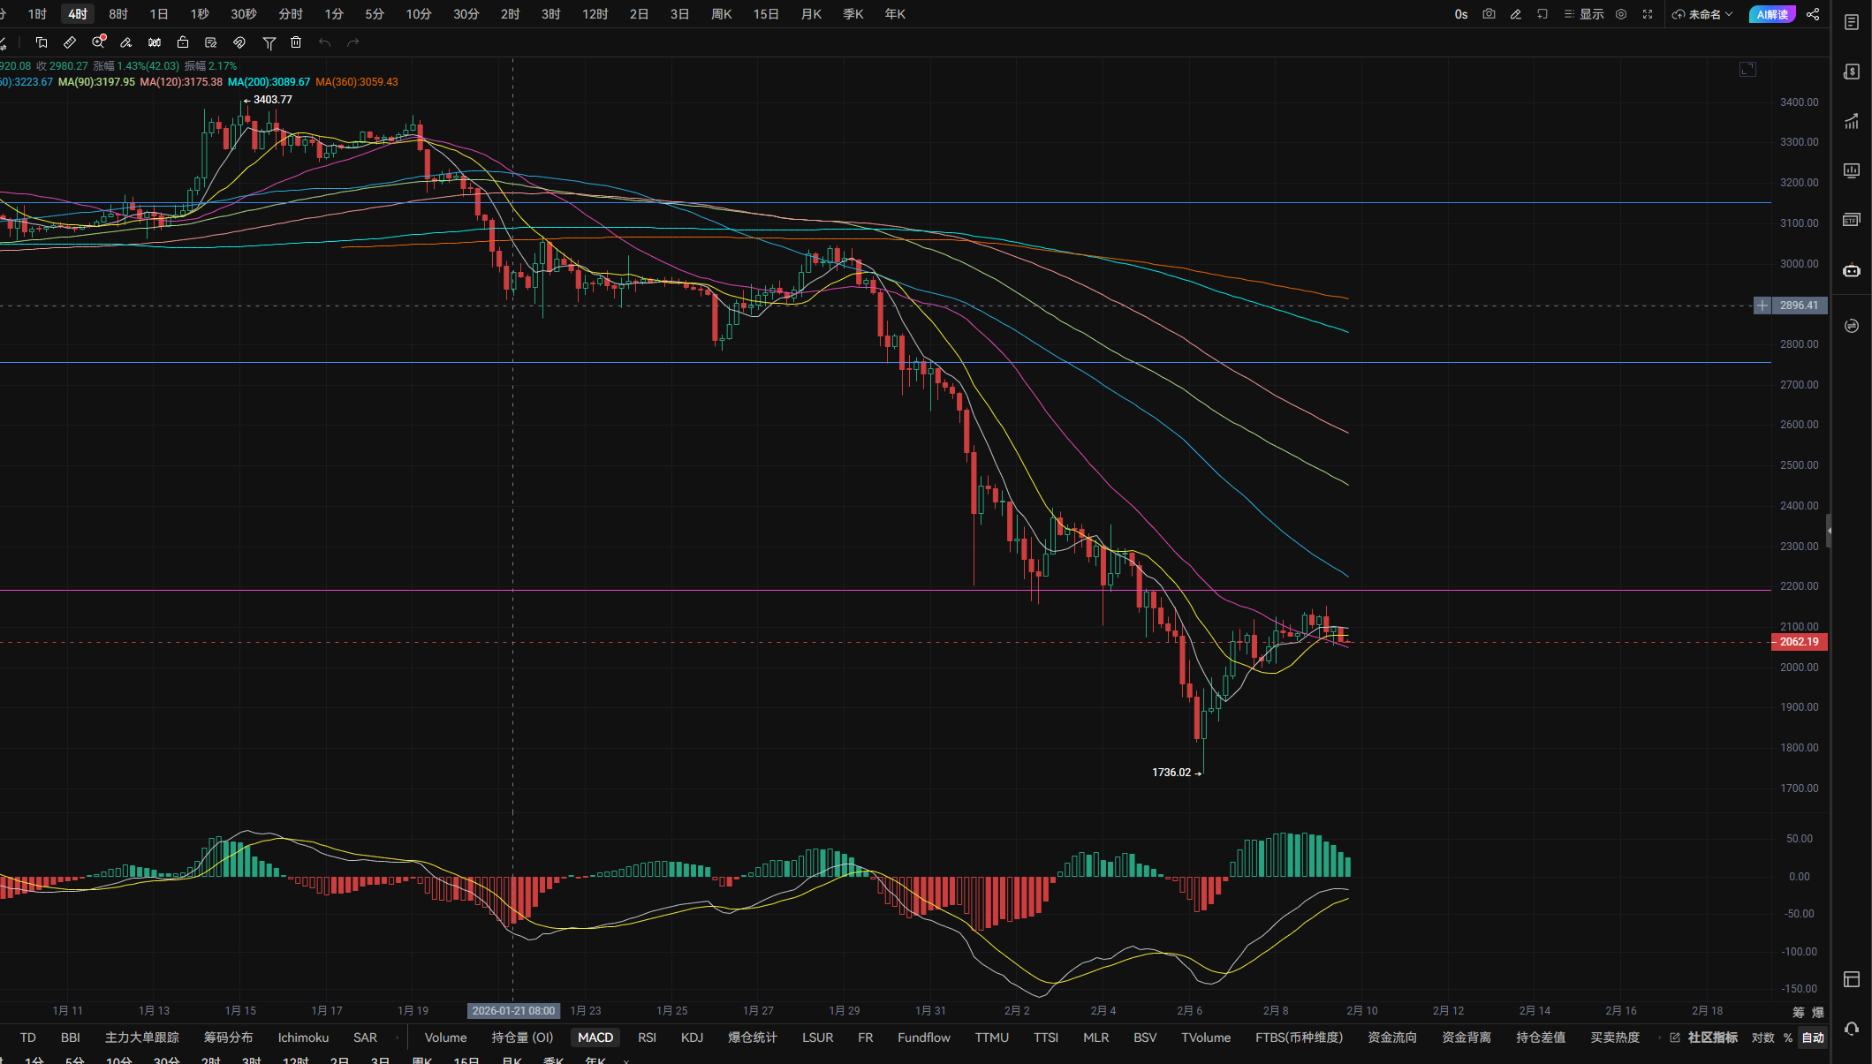1872x1064 pixels.
Task: Click the trash delete drawings icon
Action: (296, 42)
